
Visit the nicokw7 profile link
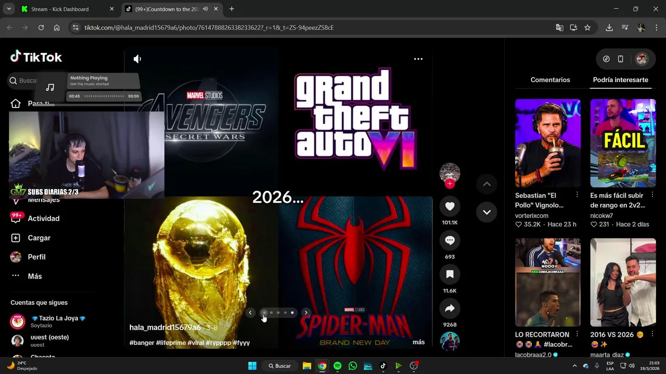pos(601,216)
